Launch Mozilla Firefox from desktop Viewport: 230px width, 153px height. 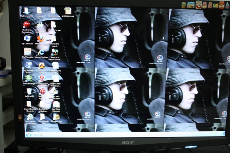(41, 40)
